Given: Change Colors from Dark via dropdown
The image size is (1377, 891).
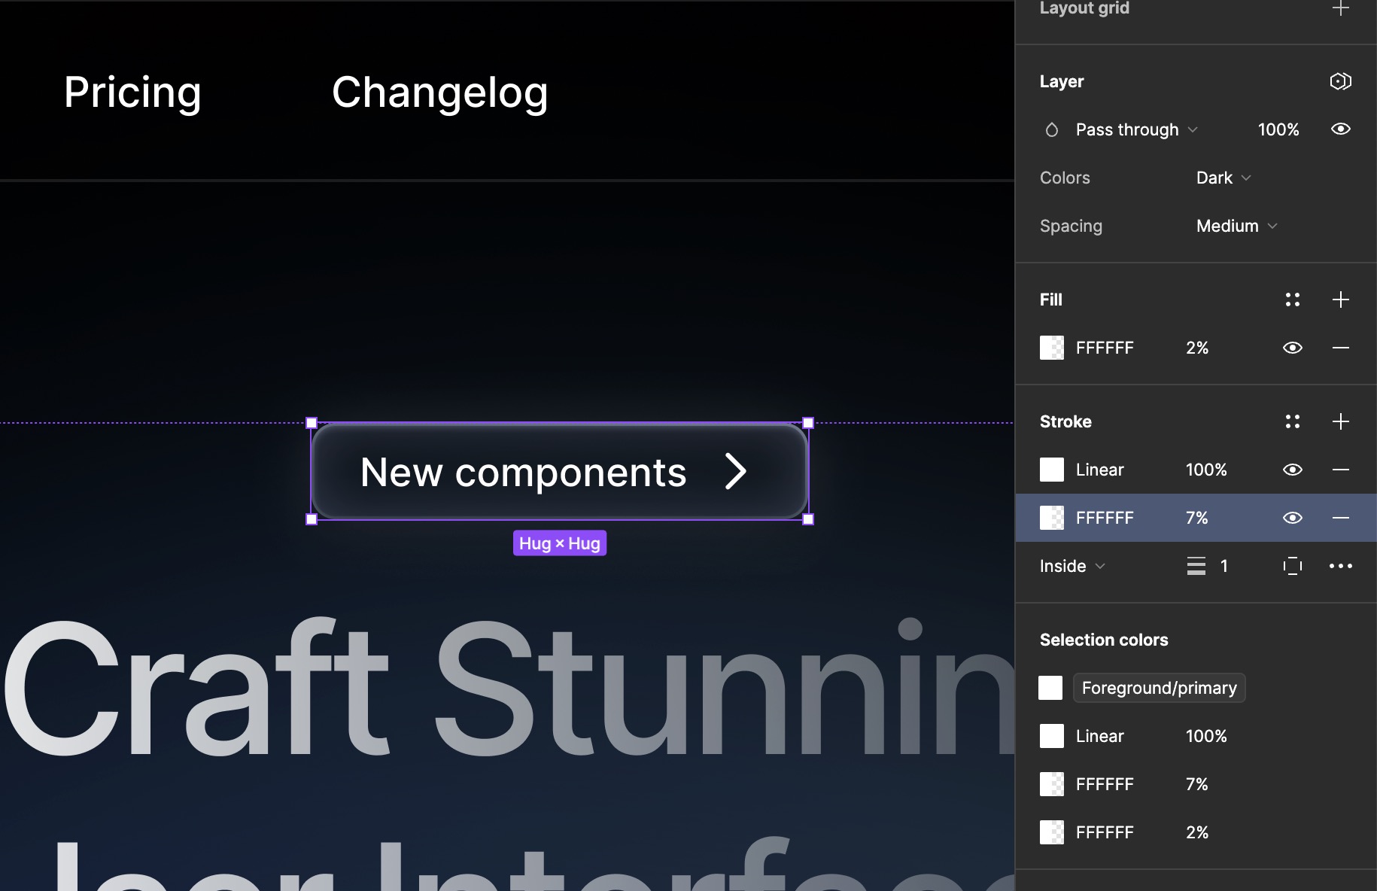Looking at the screenshot, I should (1222, 178).
